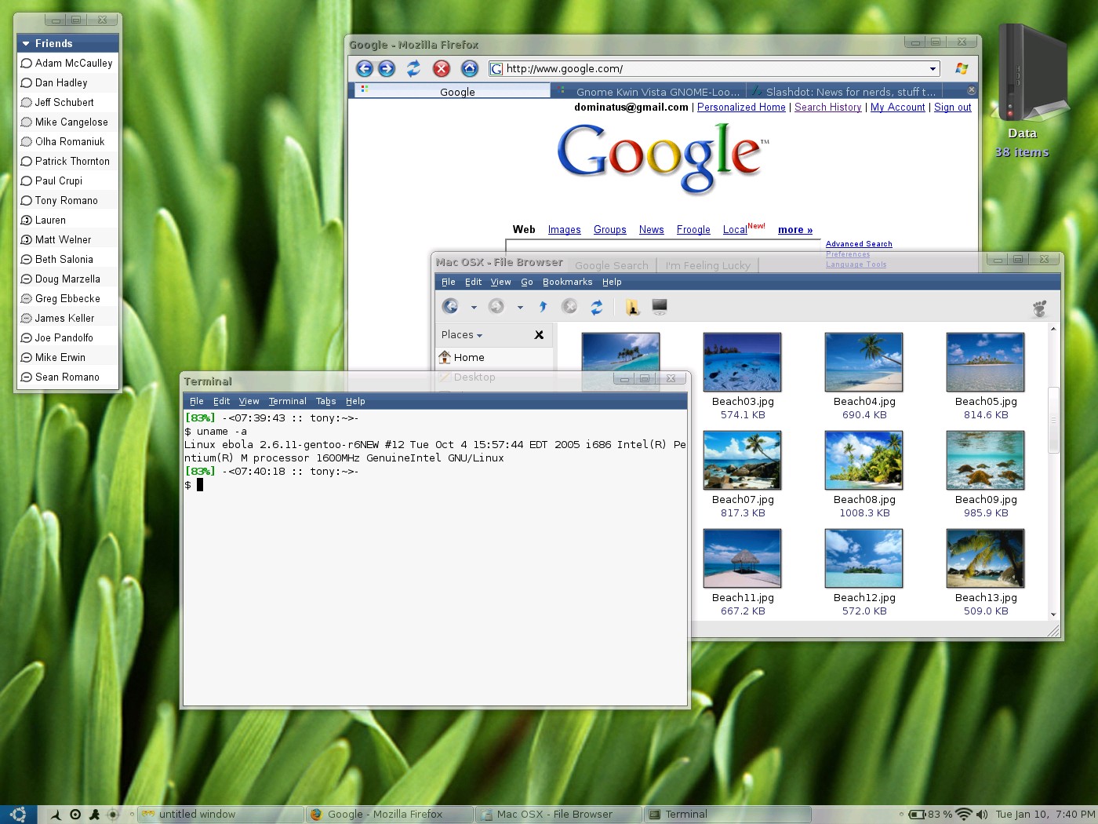
Task: Close the Places side pane
Action: [x=539, y=335]
